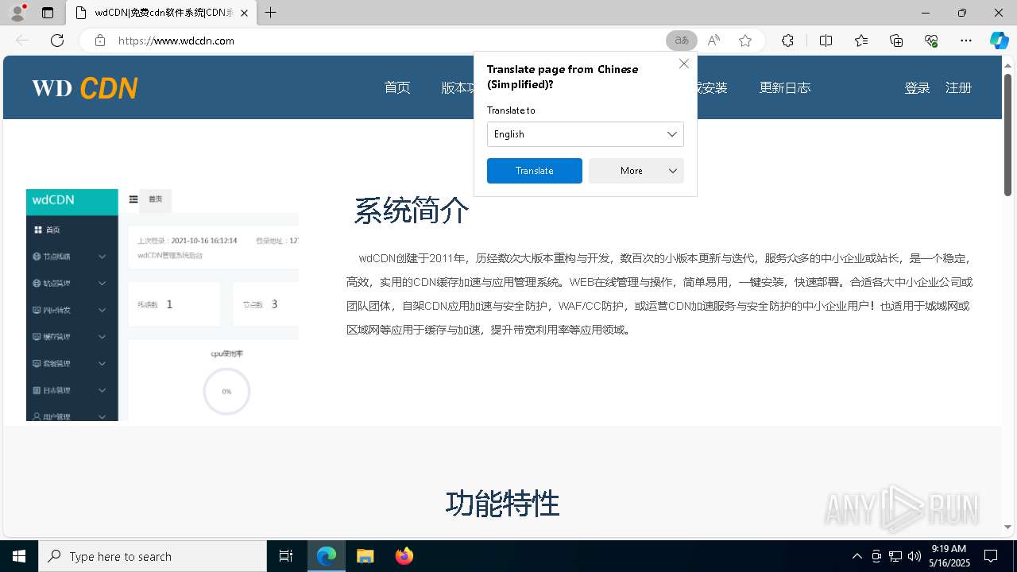Start Read aloud from address bar
The width and height of the screenshot is (1017, 572).
coord(713,41)
